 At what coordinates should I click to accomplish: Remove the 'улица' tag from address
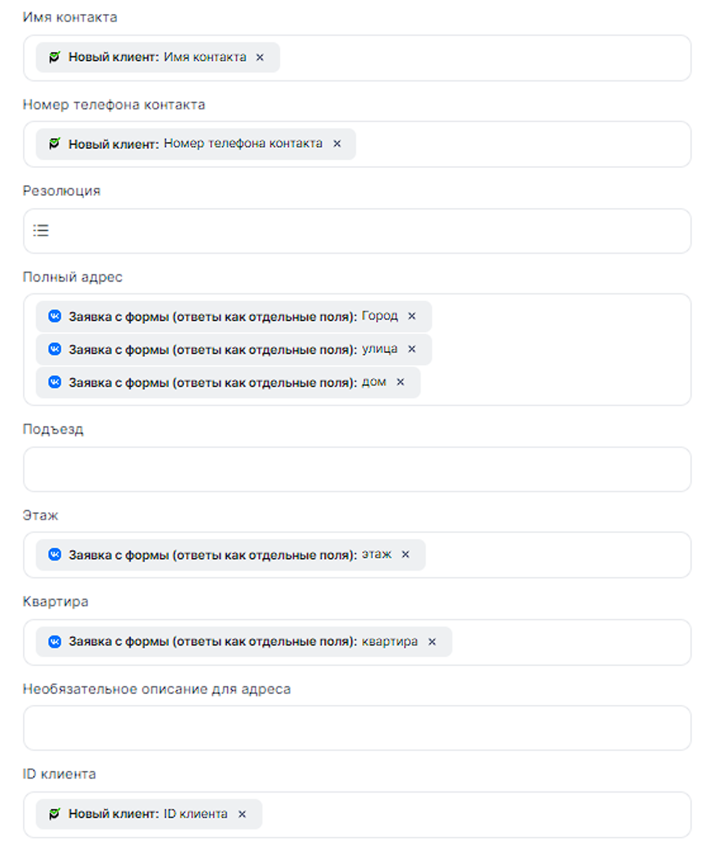tap(412, 349)
